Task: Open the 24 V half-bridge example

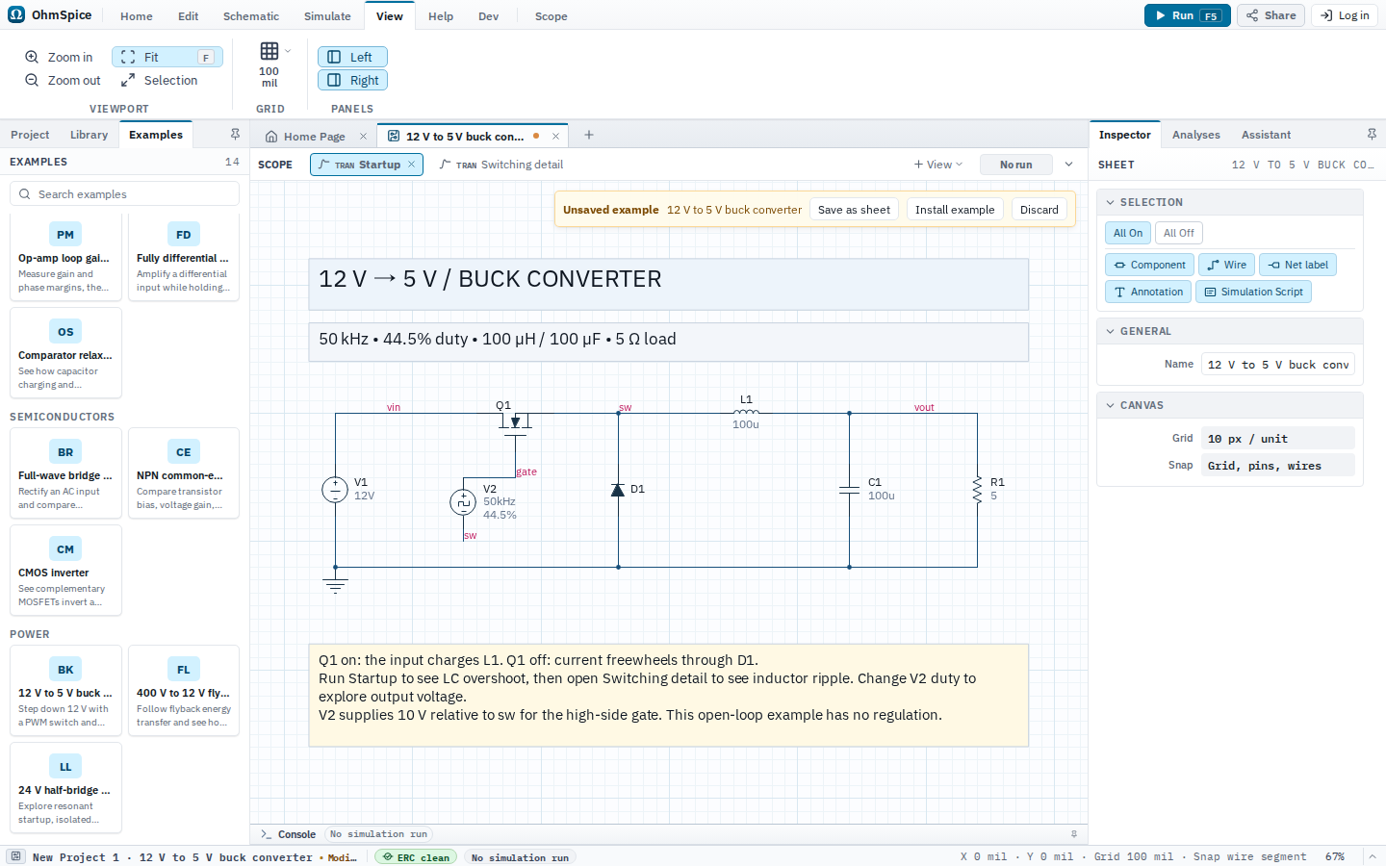Action: [x=65, y=788]
